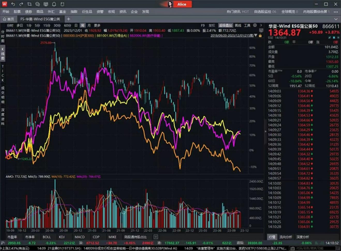Toggle the 超级叠加 overlay button
The width and height of the screenshot is (341, 251).
226,26
